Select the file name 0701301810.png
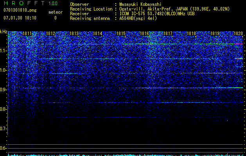 coord(20,11)
